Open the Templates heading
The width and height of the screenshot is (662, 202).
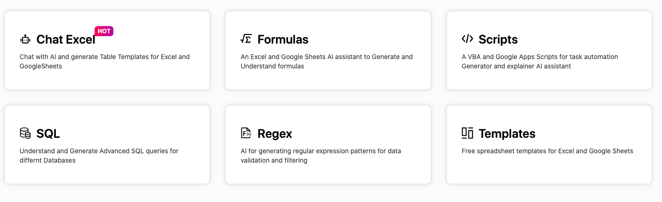coord(507,134)
